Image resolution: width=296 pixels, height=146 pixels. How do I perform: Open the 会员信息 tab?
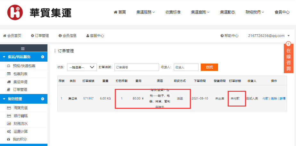(x=67, y=36)
